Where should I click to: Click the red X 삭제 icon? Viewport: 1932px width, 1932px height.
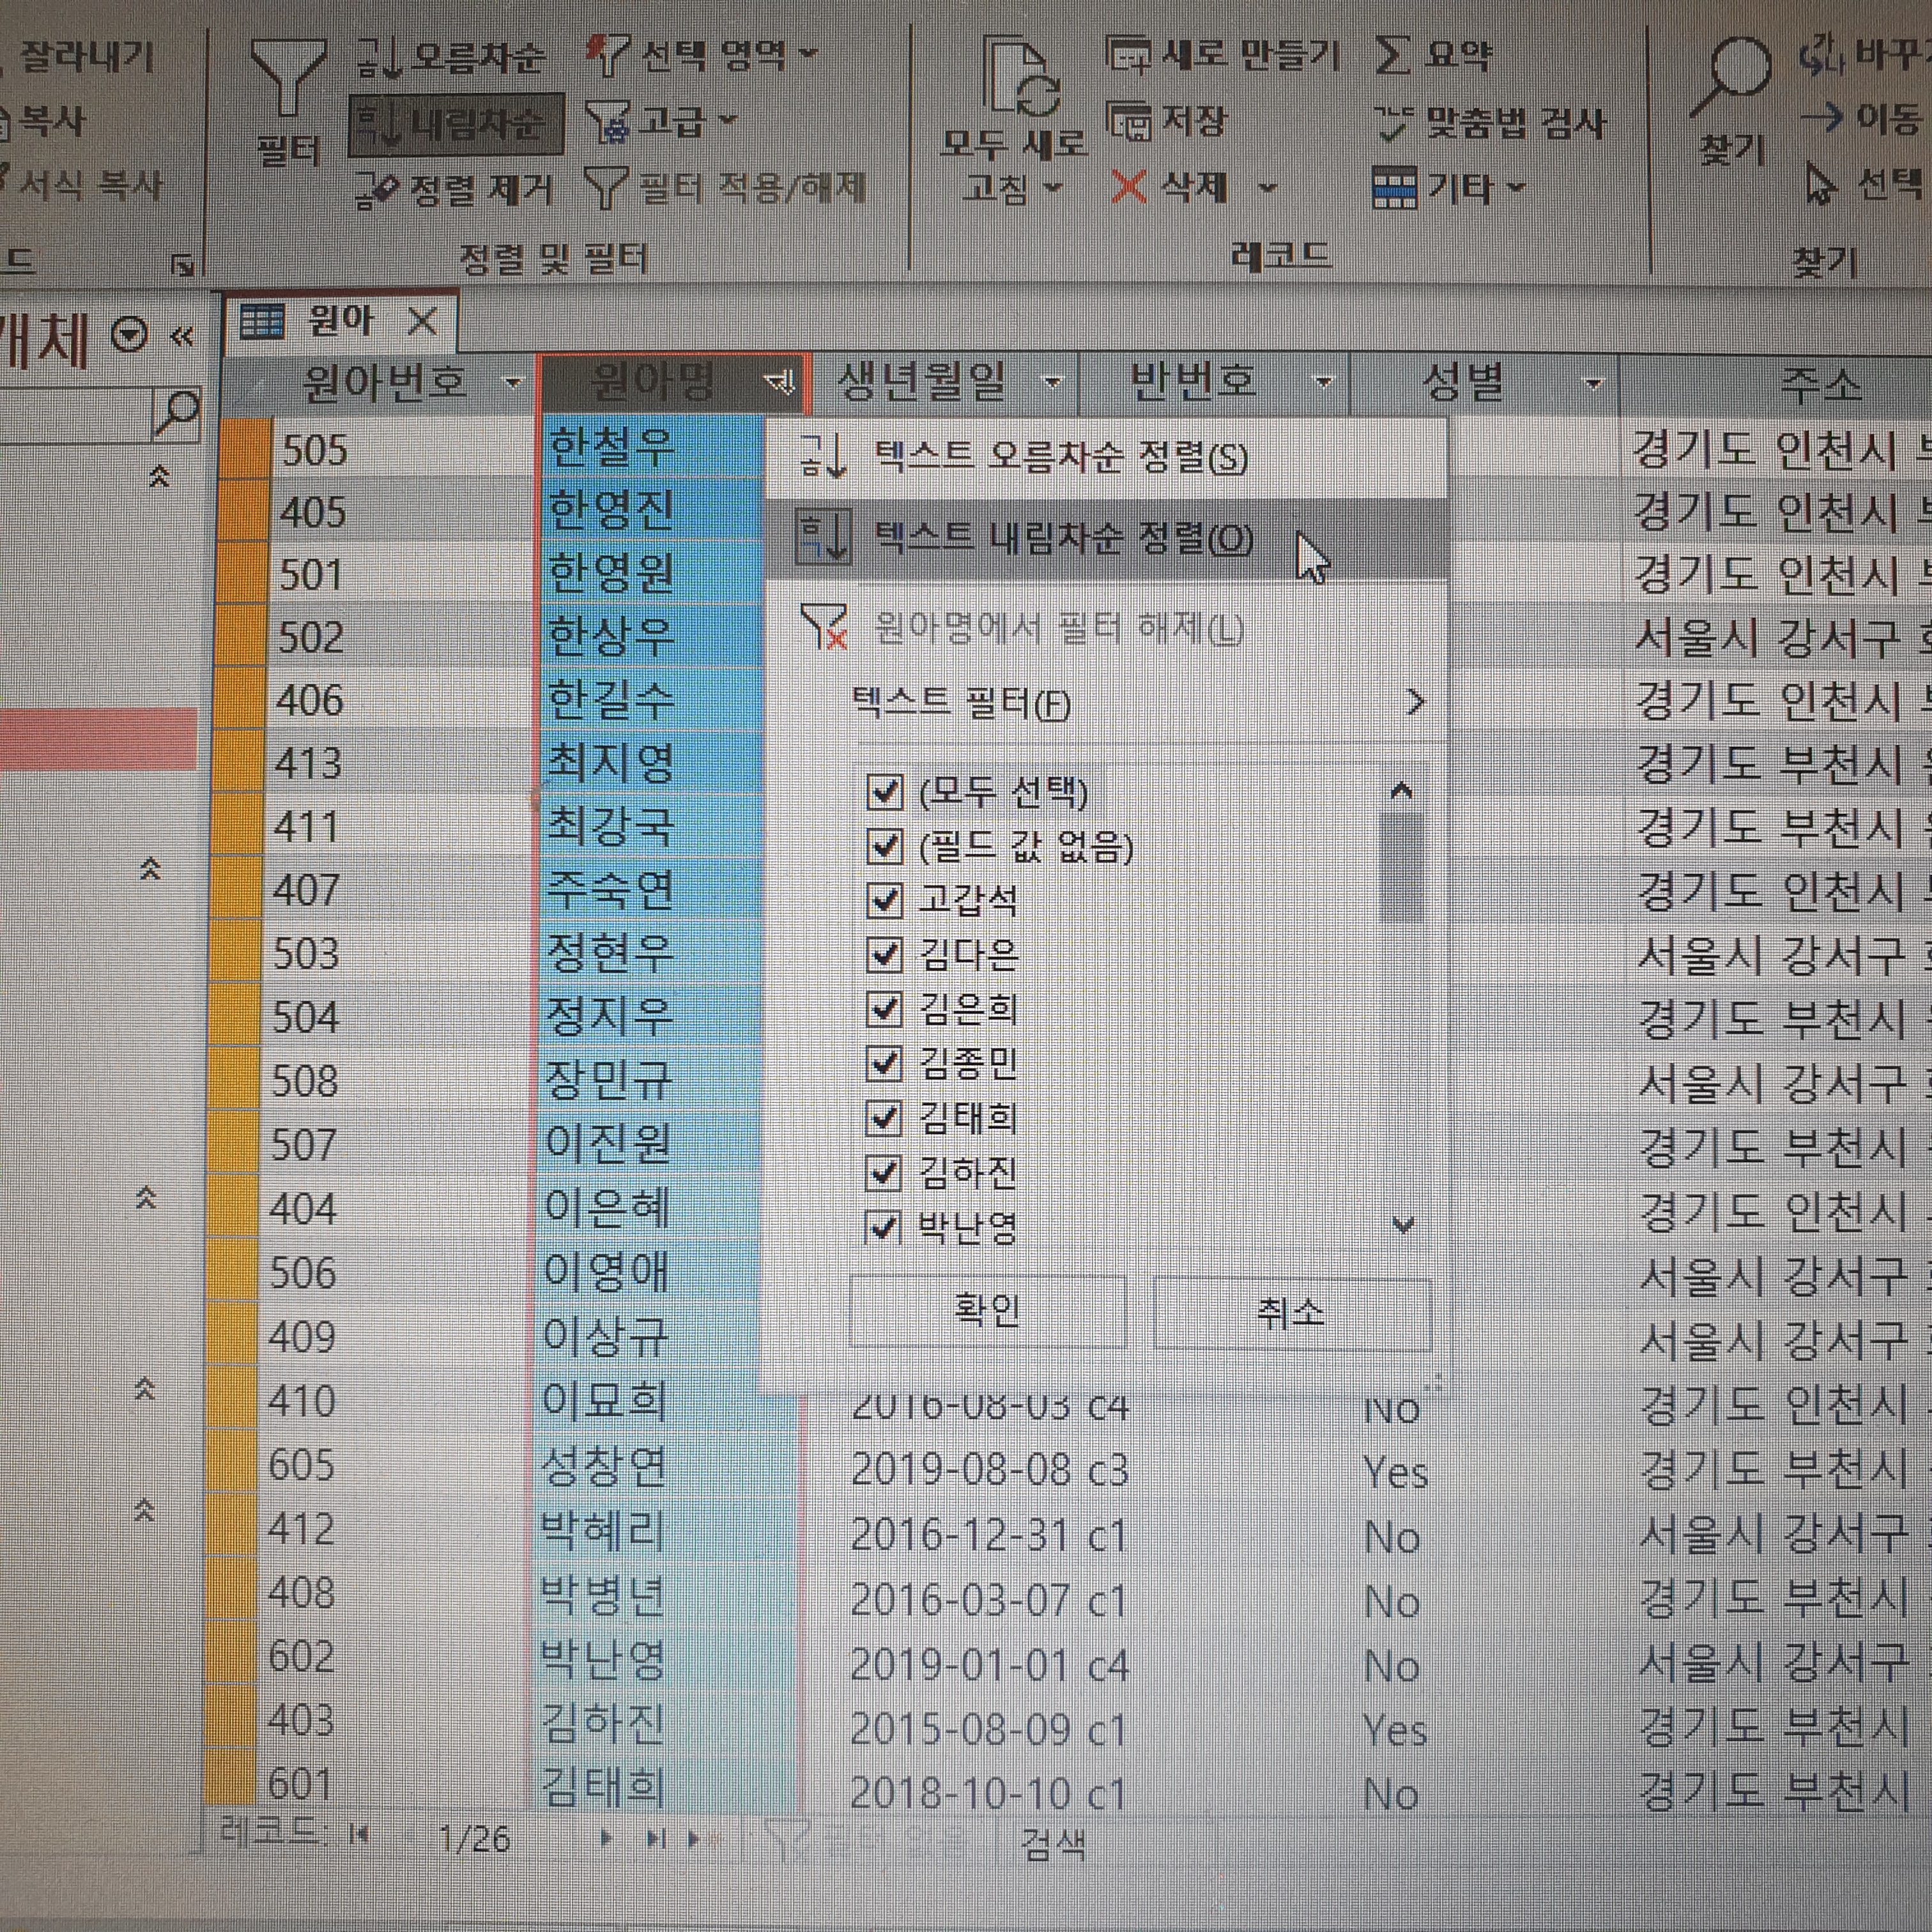pos(1128,187)
